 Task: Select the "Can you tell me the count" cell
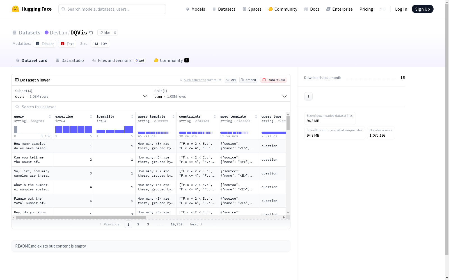tap(32, 160)
